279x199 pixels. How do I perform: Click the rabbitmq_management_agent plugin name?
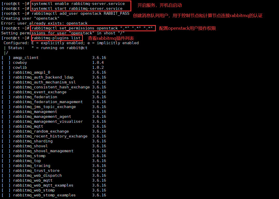click(42, 117)
